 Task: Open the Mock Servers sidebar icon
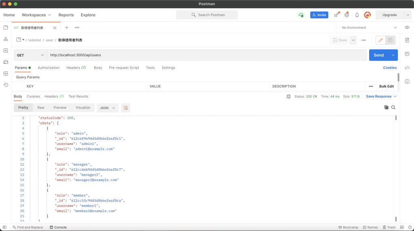[x=6, y=62]
